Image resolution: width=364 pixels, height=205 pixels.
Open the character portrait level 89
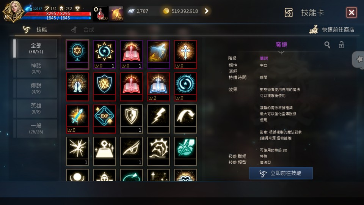[x=13, y=11]
